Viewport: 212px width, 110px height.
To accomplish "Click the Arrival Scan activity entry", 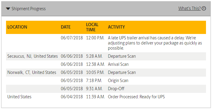I will click(118, 64).
